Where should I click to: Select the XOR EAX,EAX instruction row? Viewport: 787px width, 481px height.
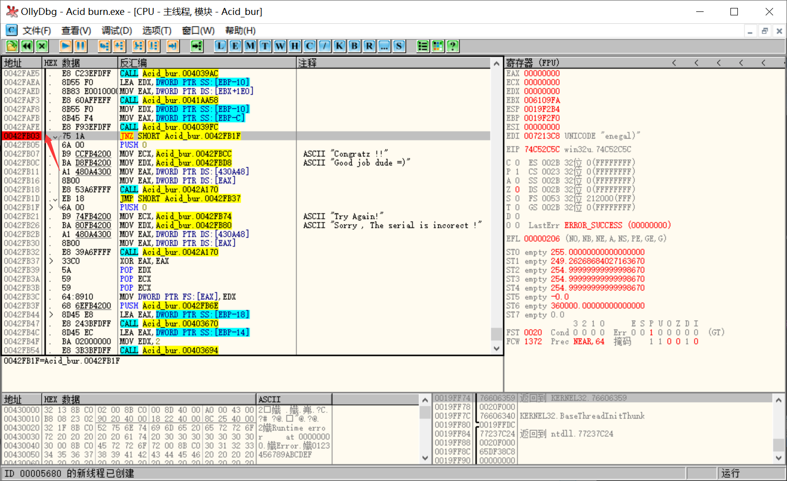pos(144,261)
